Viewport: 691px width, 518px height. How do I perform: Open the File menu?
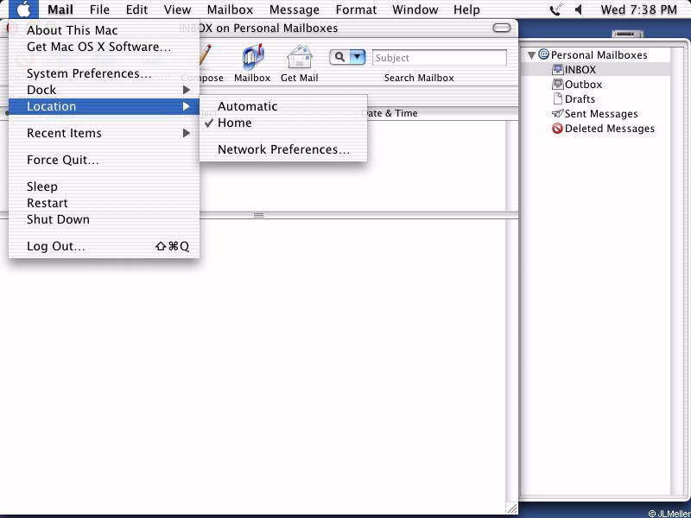(x=99, y=9)
